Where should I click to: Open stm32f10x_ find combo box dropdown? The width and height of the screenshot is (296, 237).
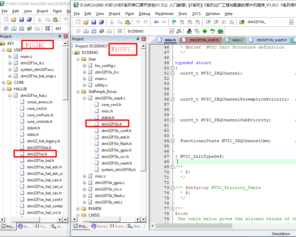291,22
